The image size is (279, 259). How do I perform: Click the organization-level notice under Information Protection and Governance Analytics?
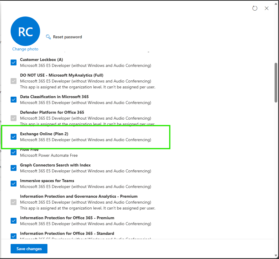(88, 208)
